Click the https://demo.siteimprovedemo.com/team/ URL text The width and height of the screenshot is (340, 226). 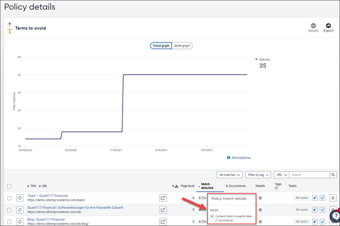tap(56, 200)
